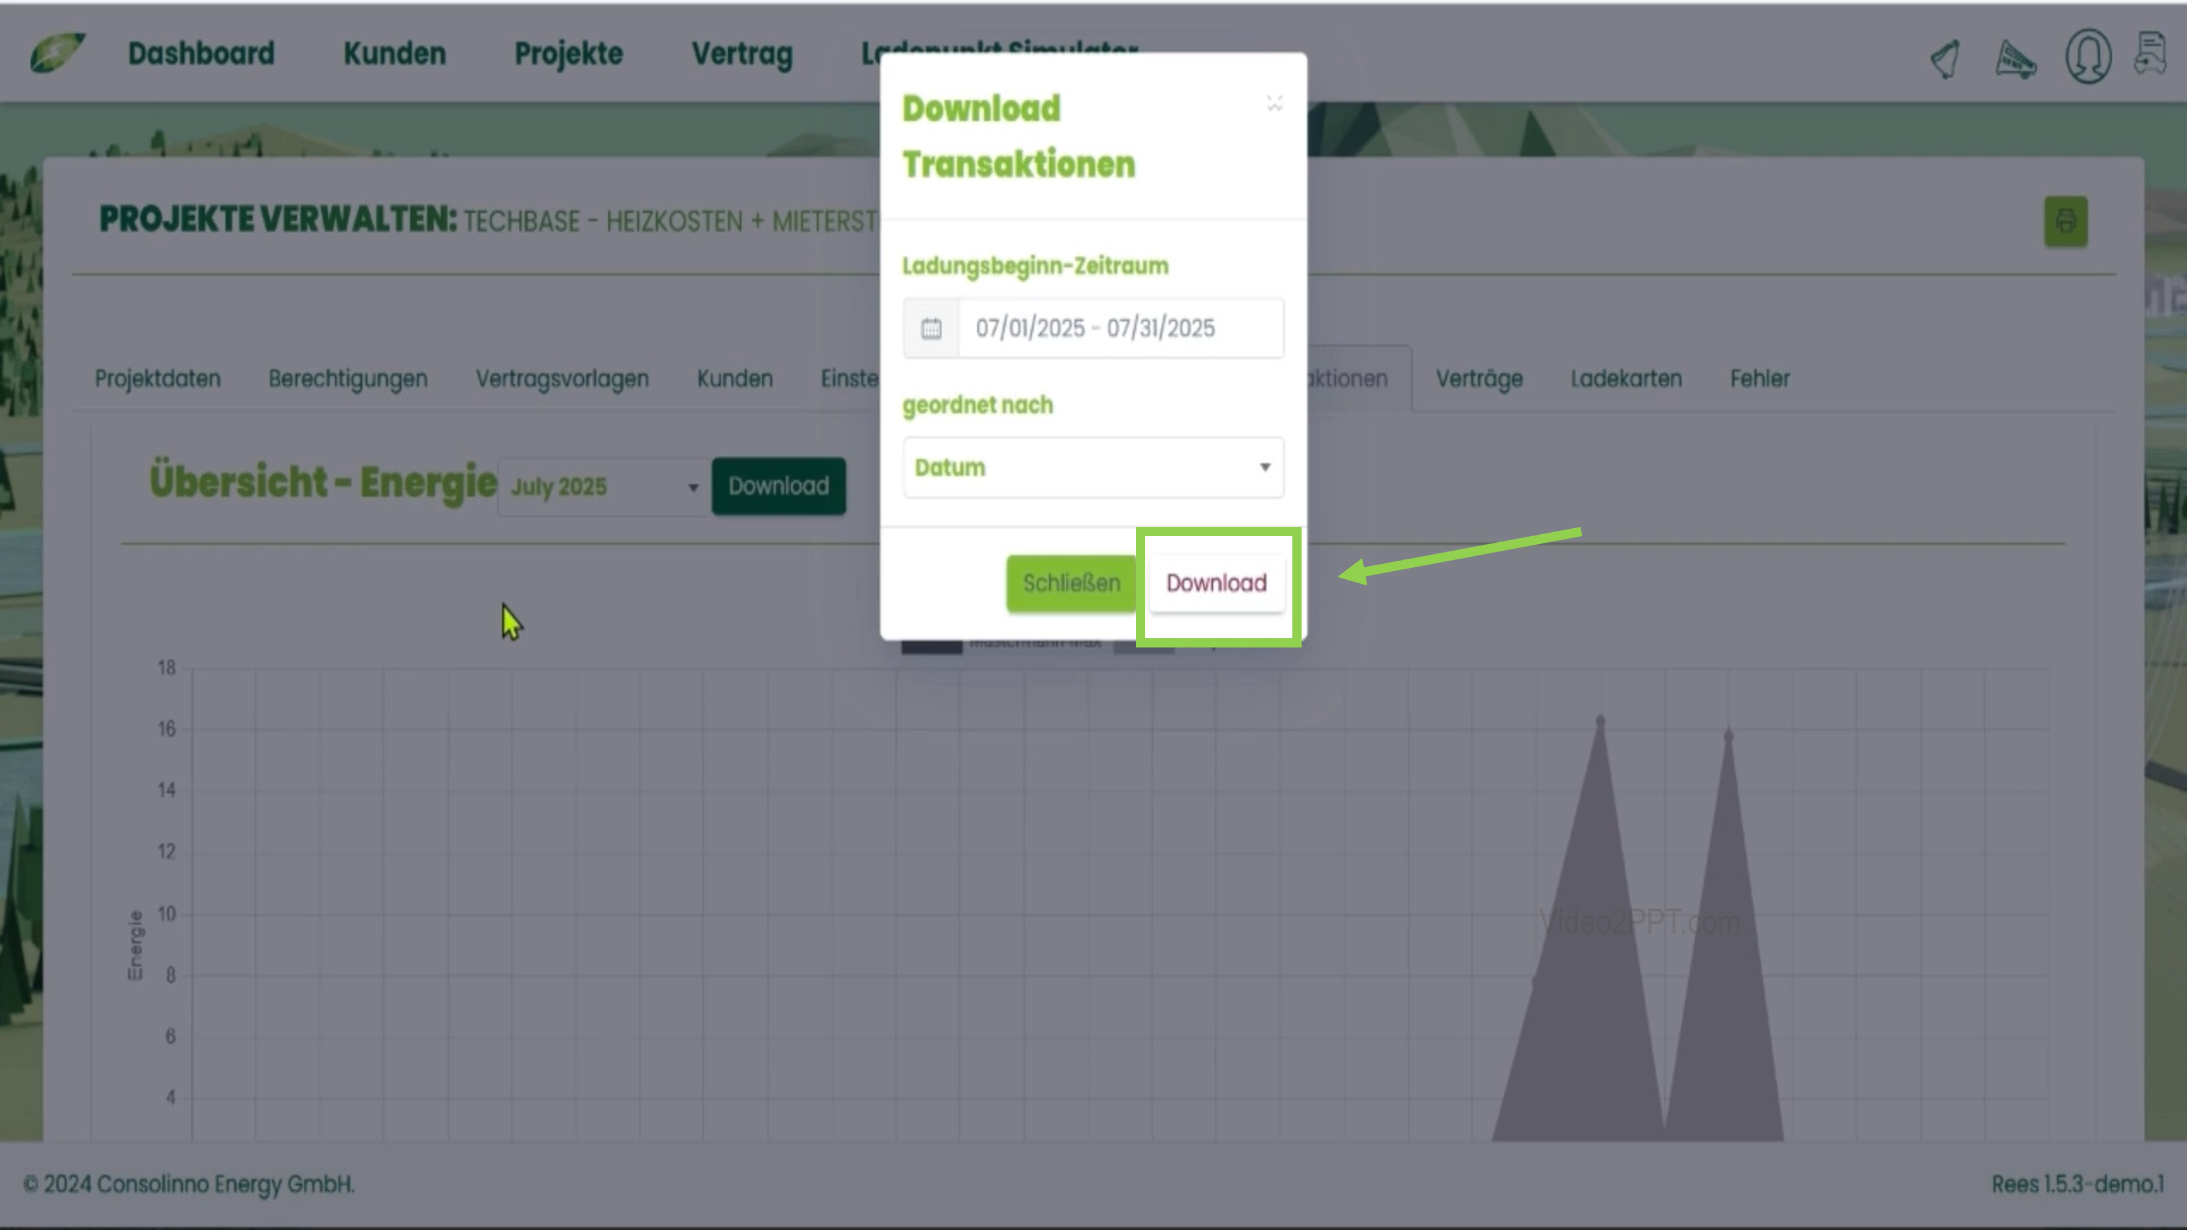Open Vertrag in the top navigation
The height and width of the screenshot is (1230, 2187).
pyautogui.click(x=742, y=54)
